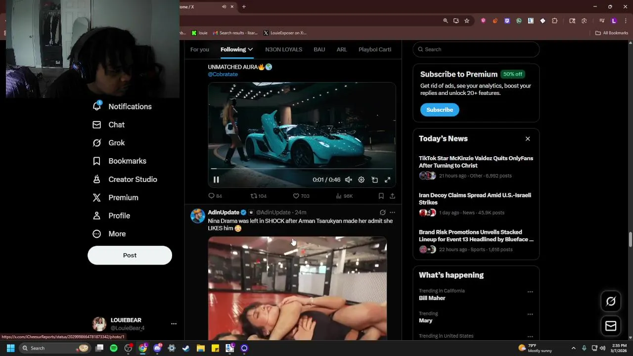Open more options on AdinUpdate post
Screen dimensions: 633x356
tap(392, 212)
